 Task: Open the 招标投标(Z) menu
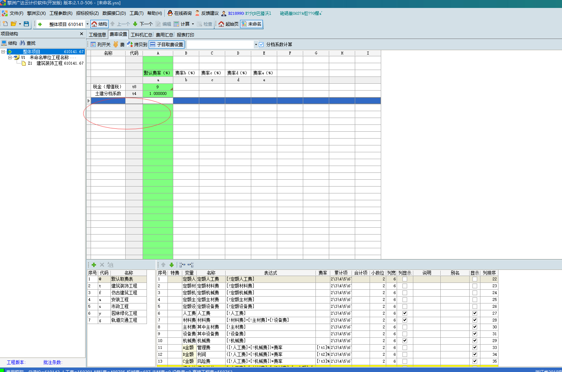(87, 13)
